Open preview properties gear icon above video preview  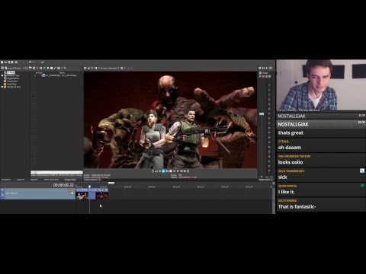tap(85, 68)
